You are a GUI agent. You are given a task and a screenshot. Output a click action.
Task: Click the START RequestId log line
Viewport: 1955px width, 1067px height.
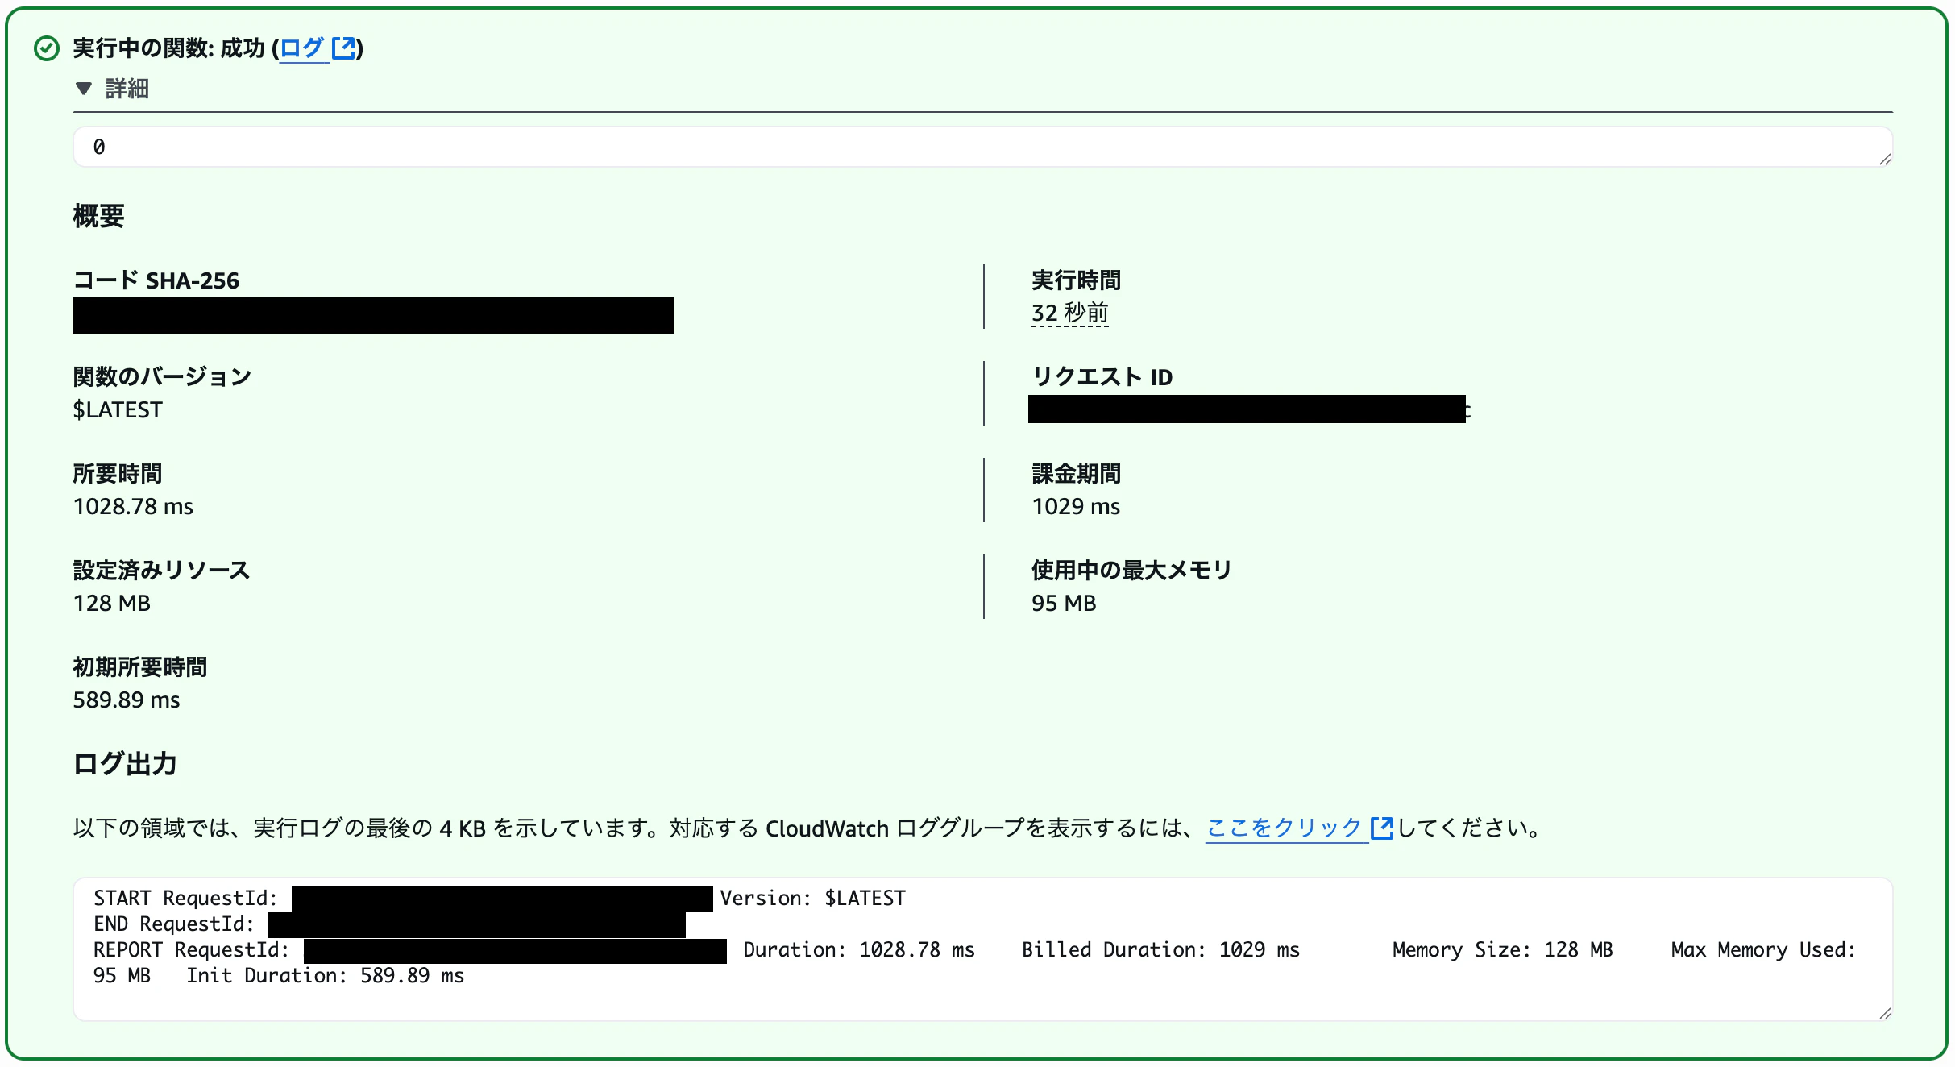pyautogui.click(x=500, y=898)
